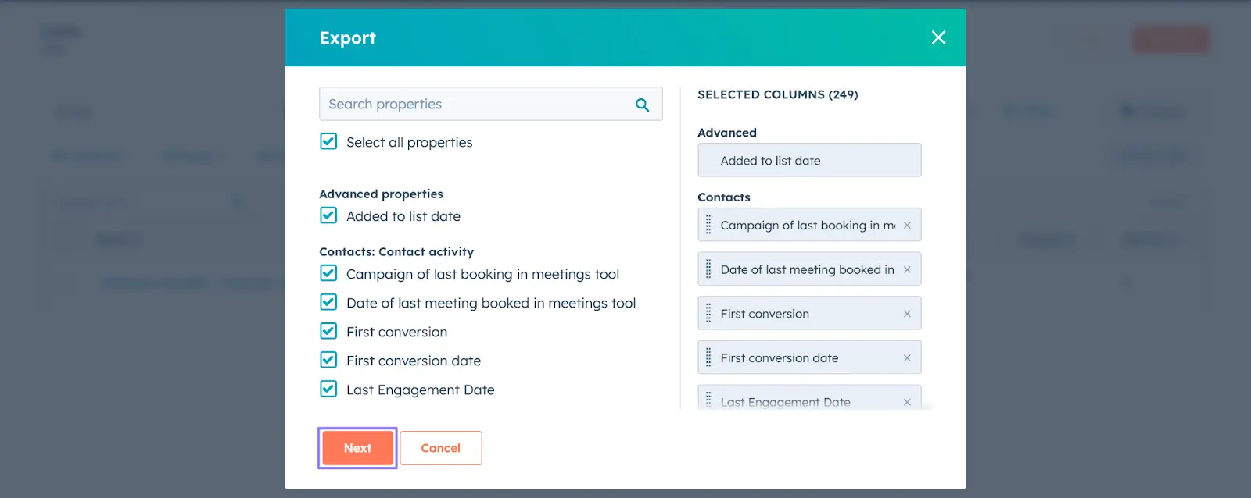This screenshot has width=1251, height=498.
Task: Click the Next button
Action: (x=357, y=448)
